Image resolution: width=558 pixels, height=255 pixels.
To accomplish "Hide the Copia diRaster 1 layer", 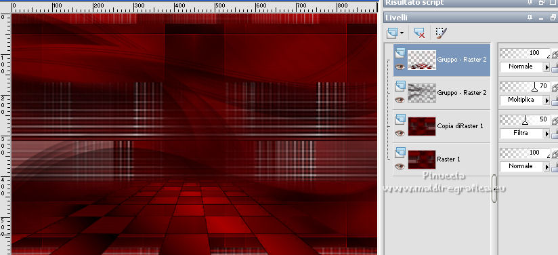I will pos(400,133).
